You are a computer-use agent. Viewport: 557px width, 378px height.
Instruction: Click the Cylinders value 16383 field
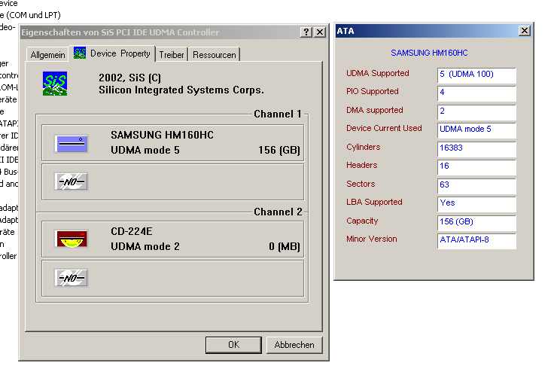pyautogui.click(x=476, y=149)
